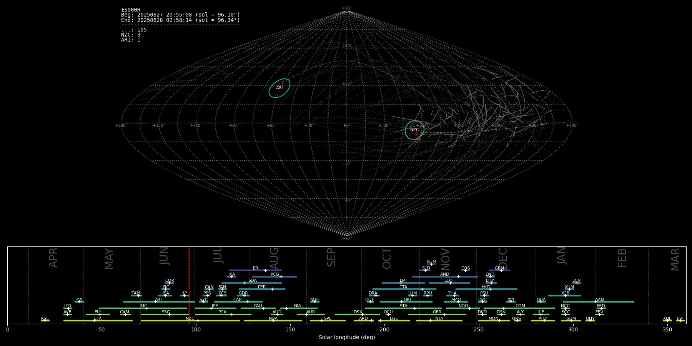Click the '+180' longitude label at map's left edge

(120, 125)
